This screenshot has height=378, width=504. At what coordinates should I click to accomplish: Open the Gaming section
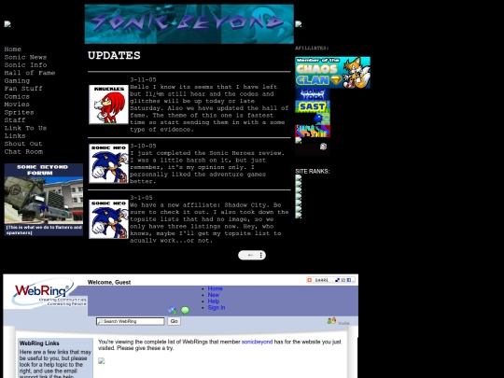17,80
